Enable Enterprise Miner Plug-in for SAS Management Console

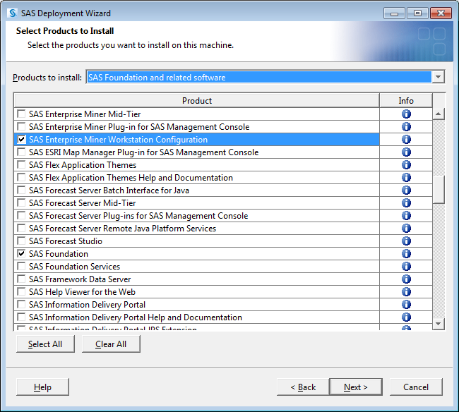click(21, 126)
